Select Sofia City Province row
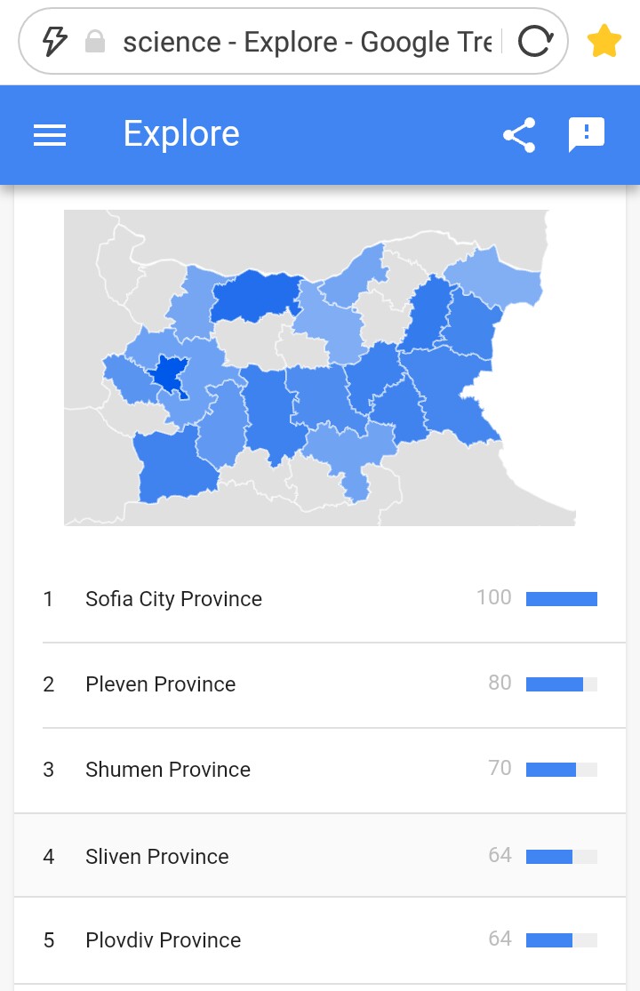 tap(173, 599)
